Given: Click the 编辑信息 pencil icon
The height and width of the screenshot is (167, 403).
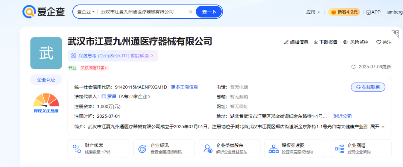Looking at the screenshot, I should click(x=286, y=42).
